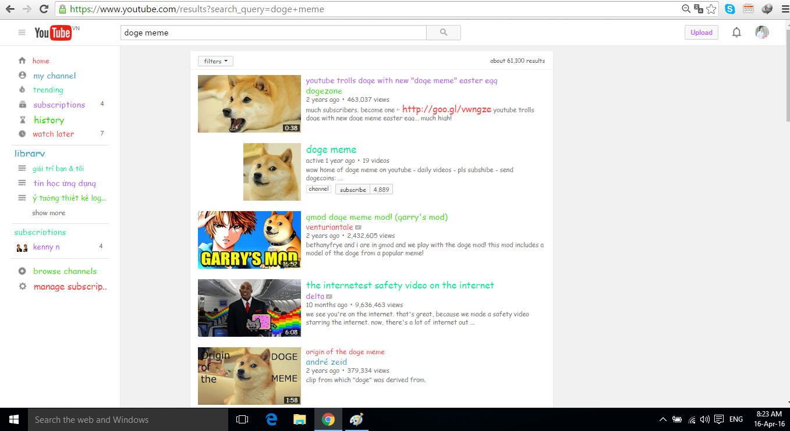The height and width of the screenshot is (431, 790).
Task: Click the manage subscriptions gear icon
Action: 22,286
